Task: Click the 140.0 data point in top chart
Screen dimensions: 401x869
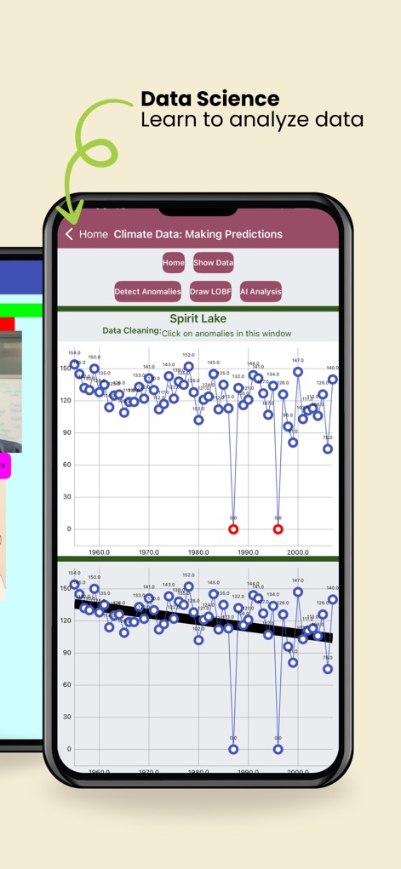Action: [333, 379]
